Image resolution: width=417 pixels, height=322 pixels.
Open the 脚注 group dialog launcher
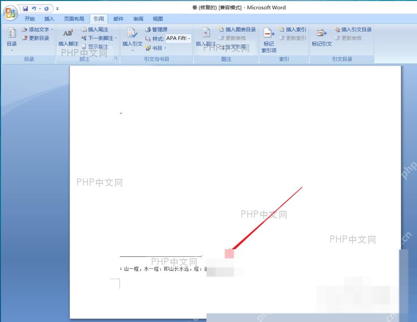(x=116, y=58)
